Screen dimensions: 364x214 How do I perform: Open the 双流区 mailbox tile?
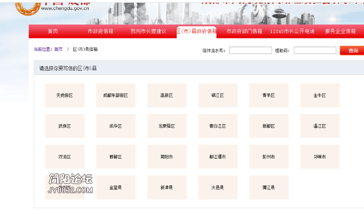coord(65,156)
